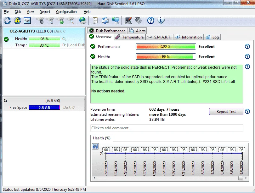
Task: Open the View menu
Action: point(30,12)
